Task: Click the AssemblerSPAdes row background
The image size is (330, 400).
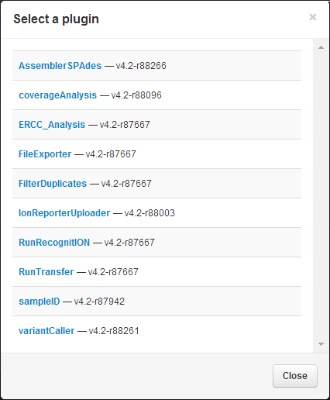Action: [x=156, y=66]
